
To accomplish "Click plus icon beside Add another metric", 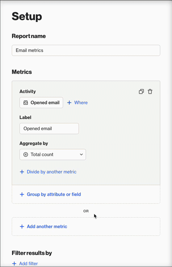I will pos(22,227).
